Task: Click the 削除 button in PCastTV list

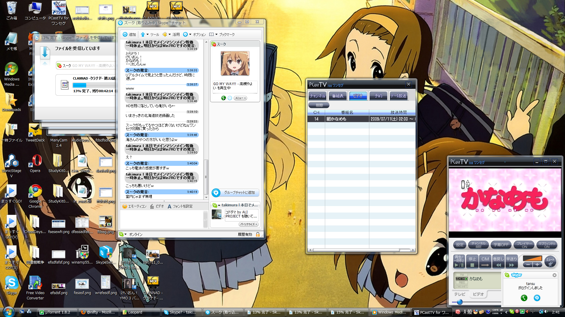Action: 319,105
